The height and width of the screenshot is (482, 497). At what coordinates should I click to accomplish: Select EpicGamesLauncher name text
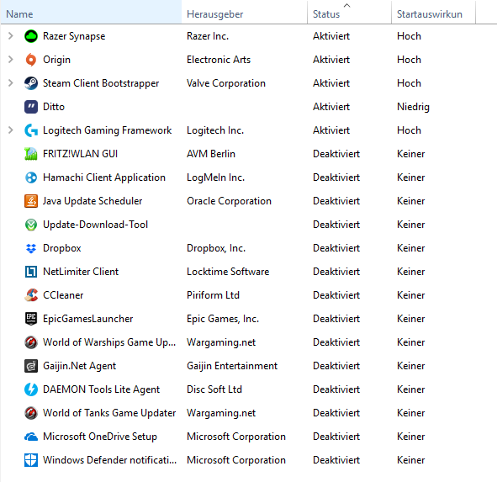click(x=87, y=319)
